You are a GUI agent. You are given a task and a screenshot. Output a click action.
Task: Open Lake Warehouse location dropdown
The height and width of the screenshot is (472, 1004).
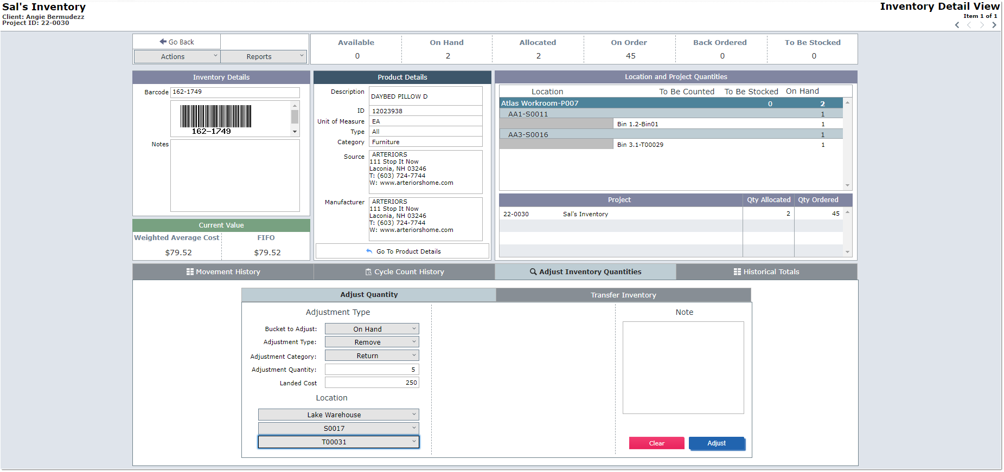coord(338,415)
